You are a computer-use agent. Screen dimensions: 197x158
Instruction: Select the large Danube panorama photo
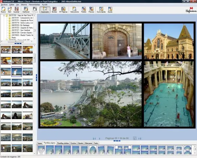coord(91,94)
